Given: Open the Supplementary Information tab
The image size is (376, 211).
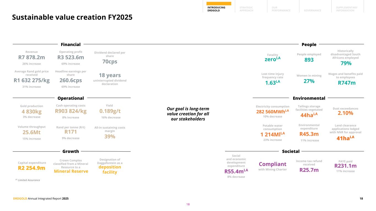Looking at the screenshot, I should pos(347,9).
